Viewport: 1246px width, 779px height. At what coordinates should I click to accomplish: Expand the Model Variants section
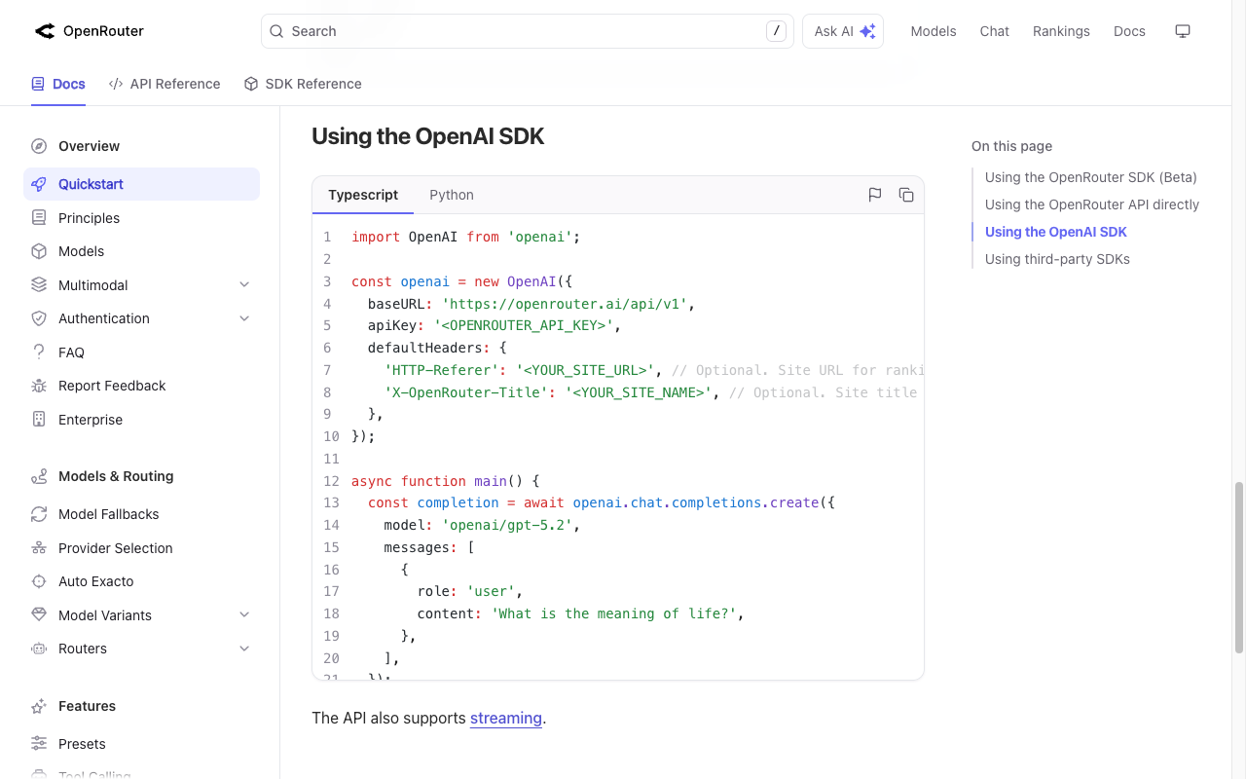click(243, 614)
